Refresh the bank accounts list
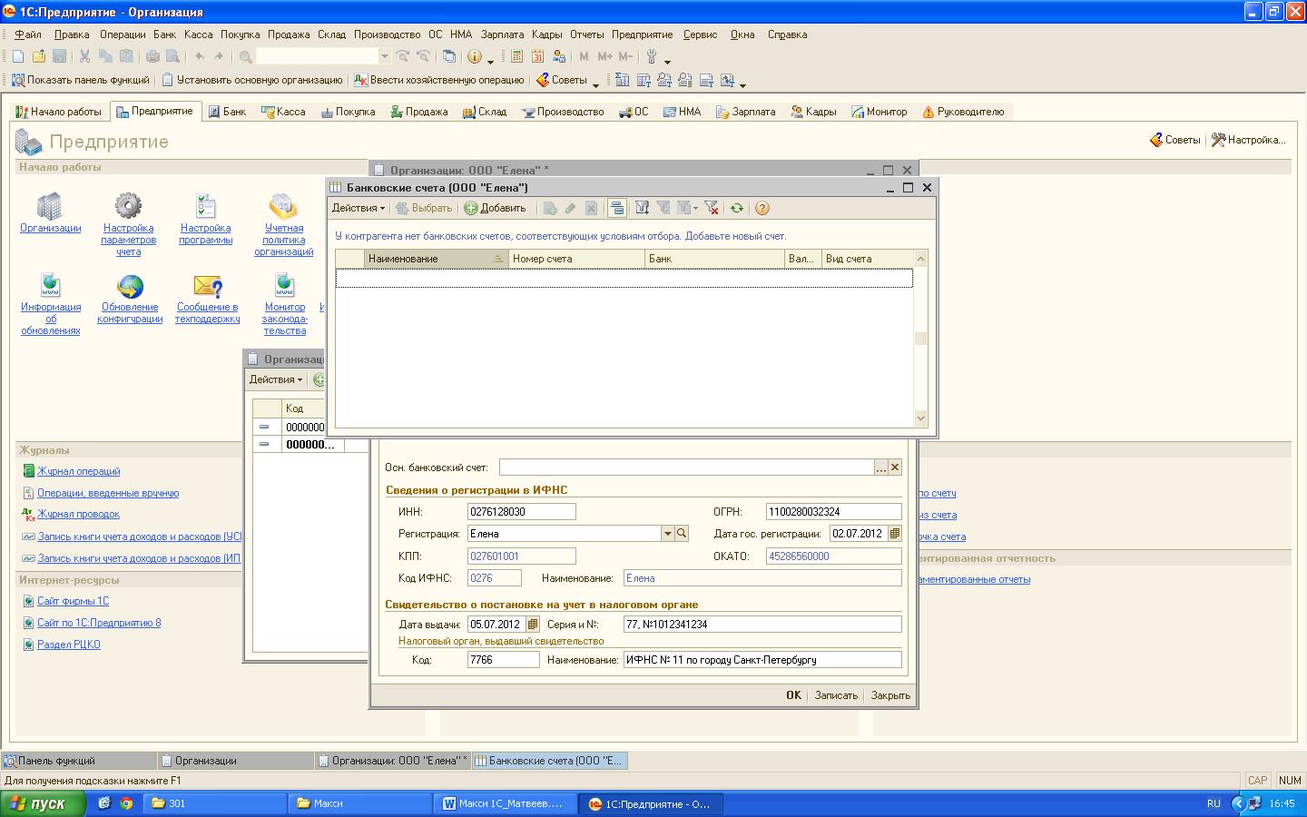Image resolution: width=1307 pixels, height=817 pixels. coord(737,208)
